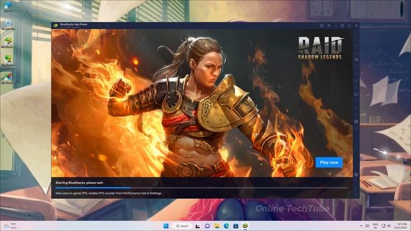Open File Explorer from the taskbar

217,226
